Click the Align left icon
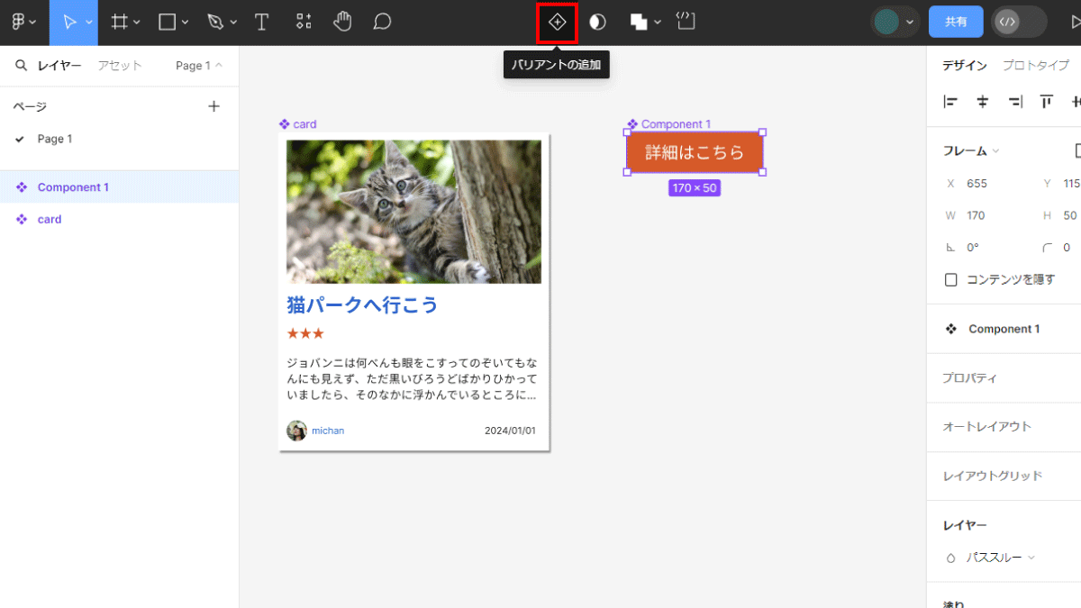The height and width of the screenshot is (608, 1081). coord(950,102)
